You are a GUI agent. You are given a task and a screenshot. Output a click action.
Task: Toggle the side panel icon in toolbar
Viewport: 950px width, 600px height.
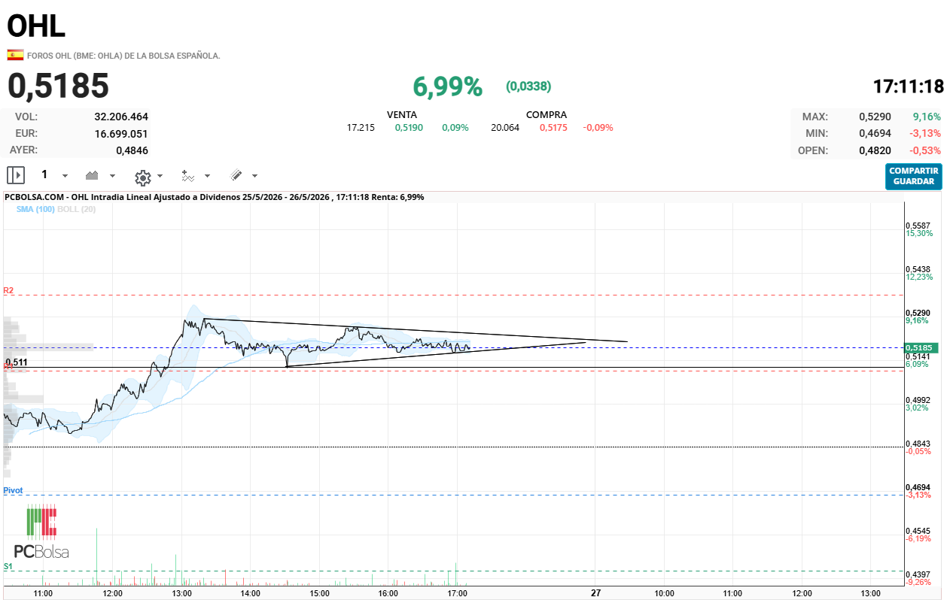[16, 175]
